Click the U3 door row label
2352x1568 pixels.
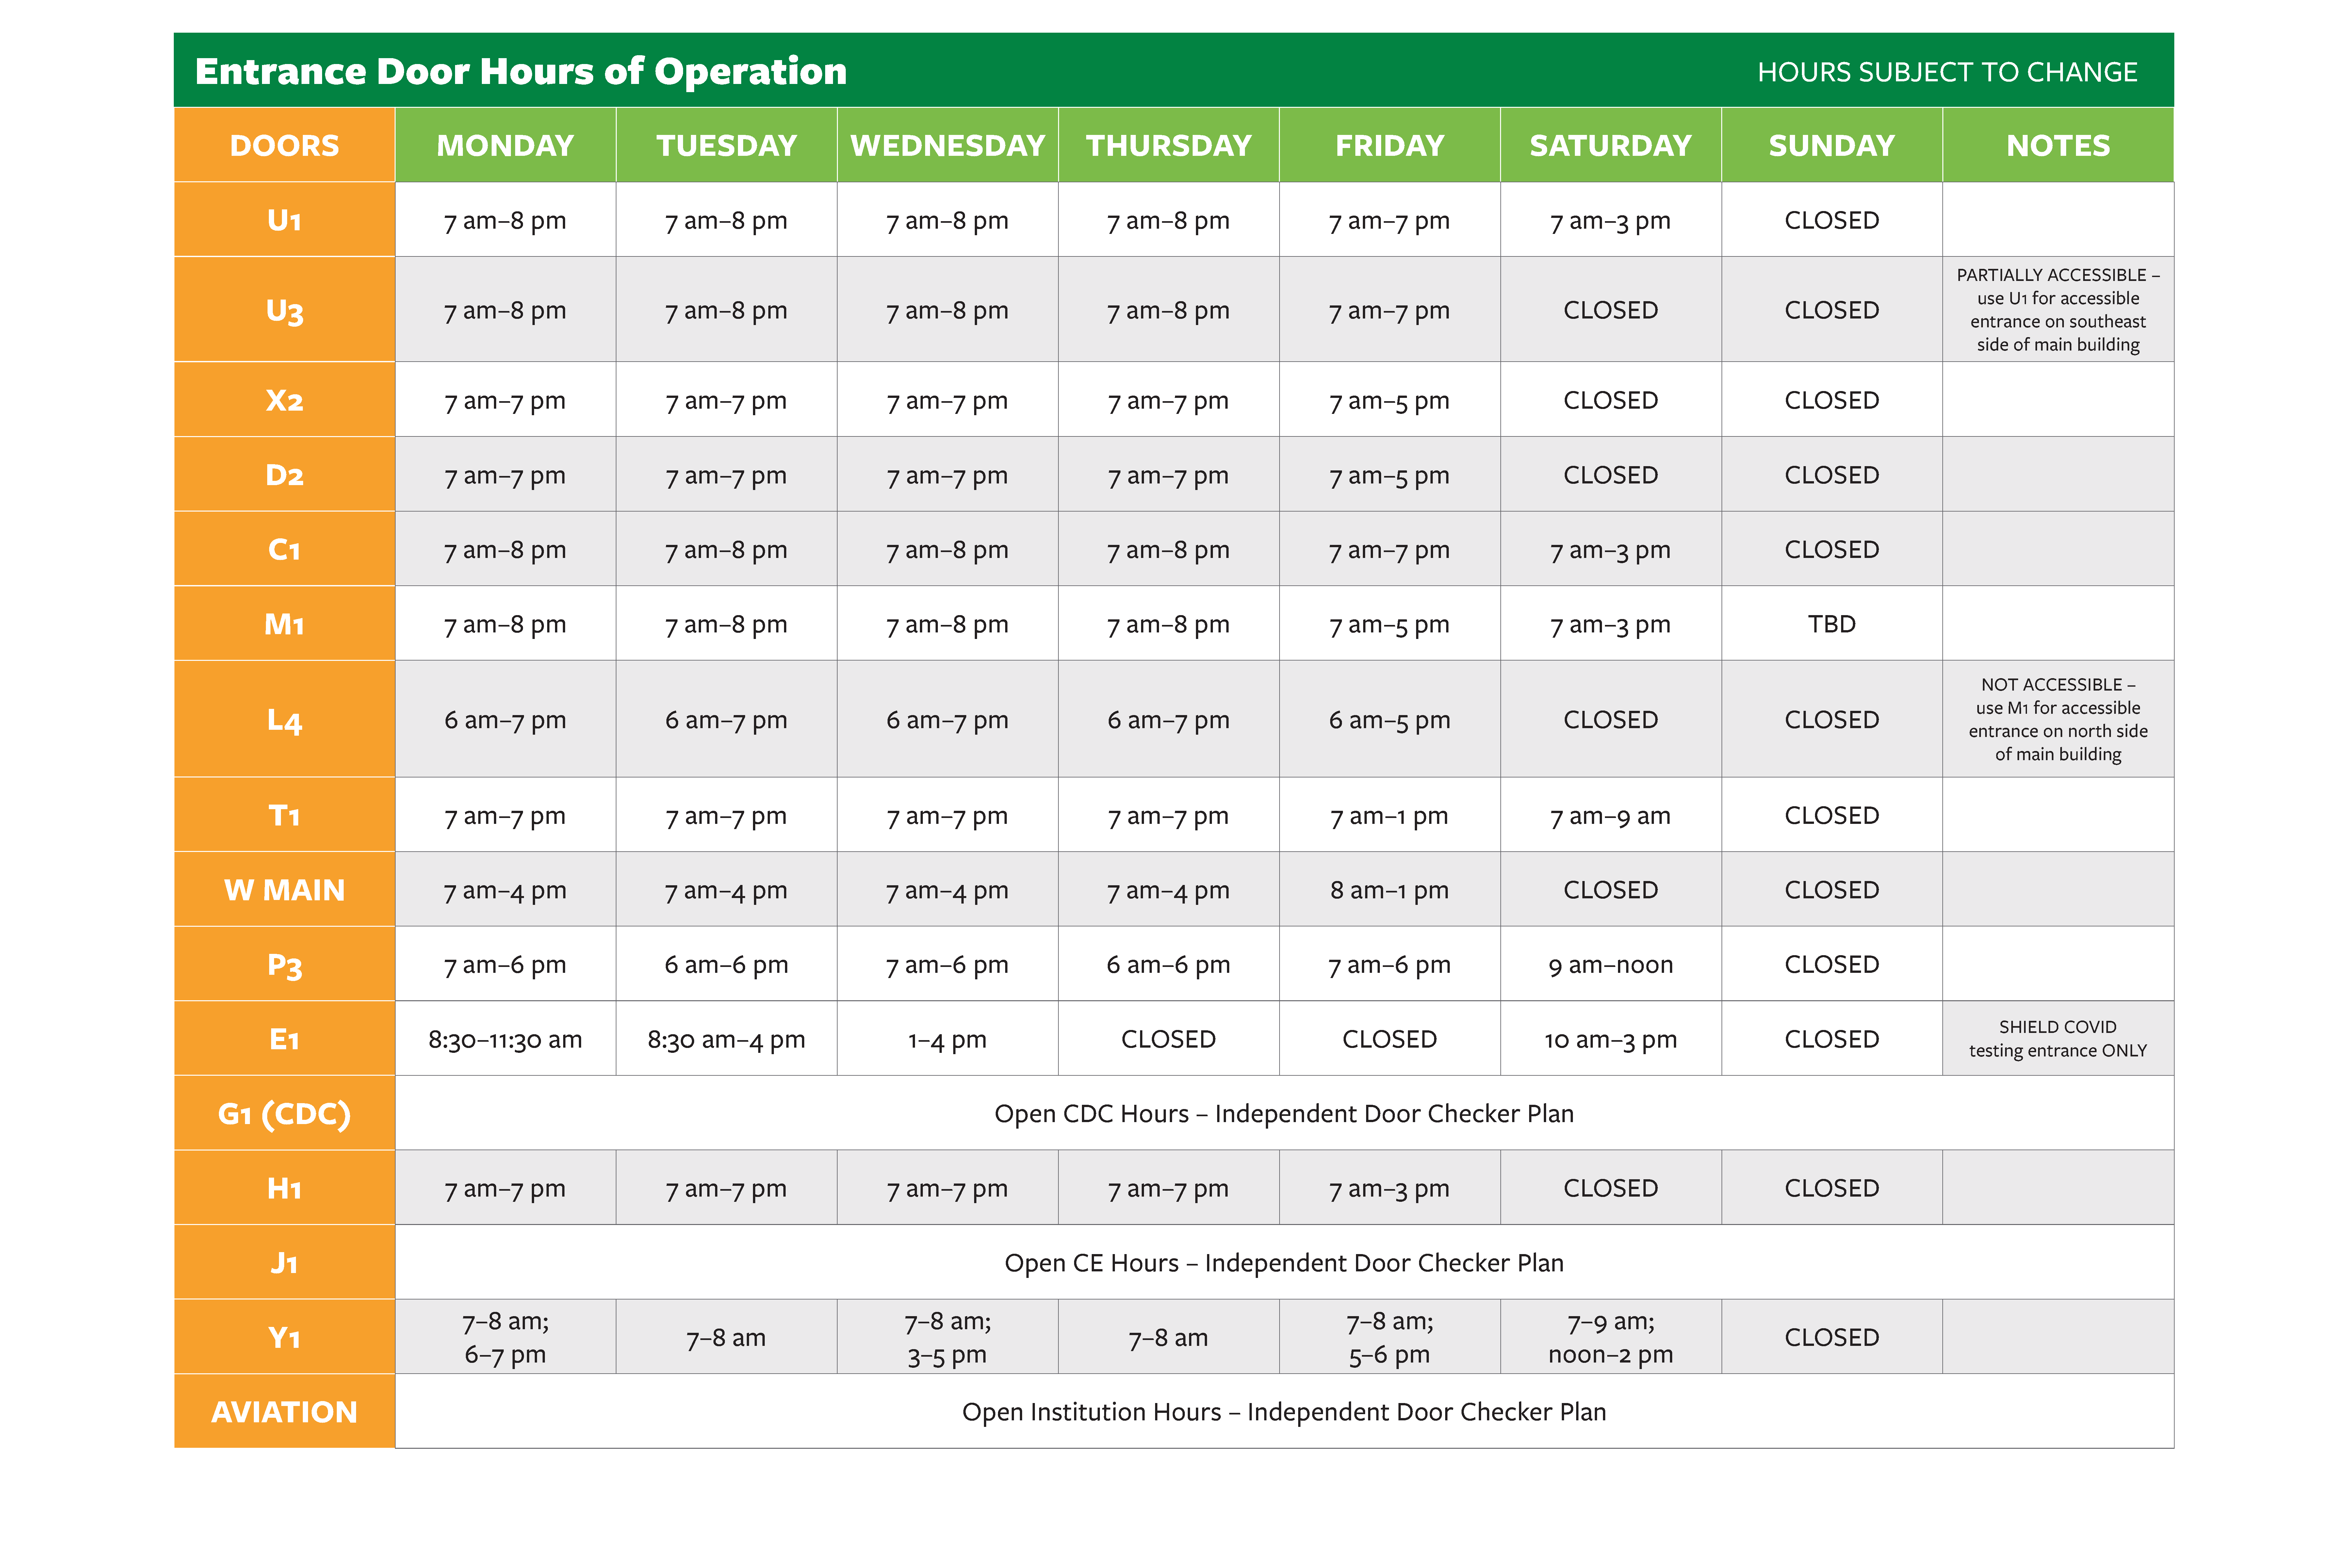point(285,309)
